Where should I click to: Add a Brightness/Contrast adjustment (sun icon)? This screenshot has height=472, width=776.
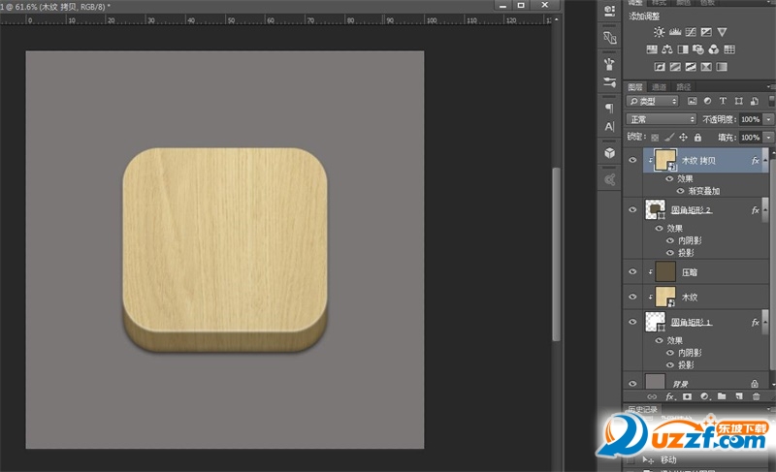point(660,32)
